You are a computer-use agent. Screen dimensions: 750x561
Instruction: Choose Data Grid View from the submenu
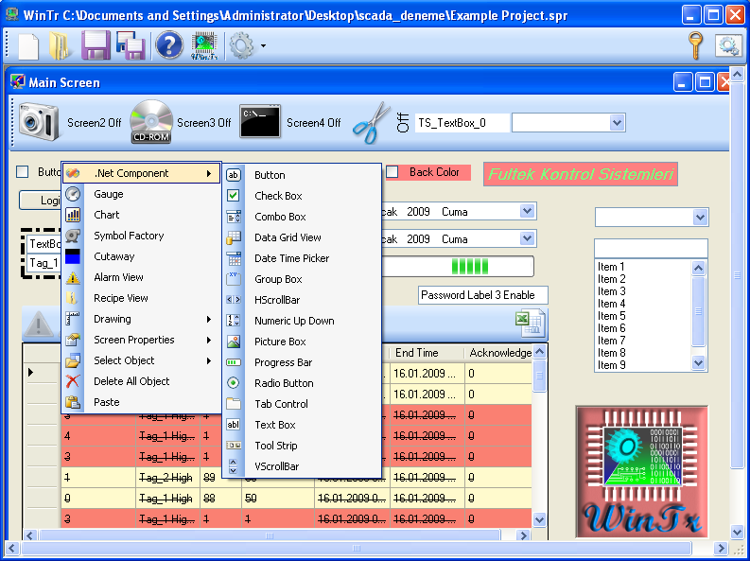(x=288, y=237)
